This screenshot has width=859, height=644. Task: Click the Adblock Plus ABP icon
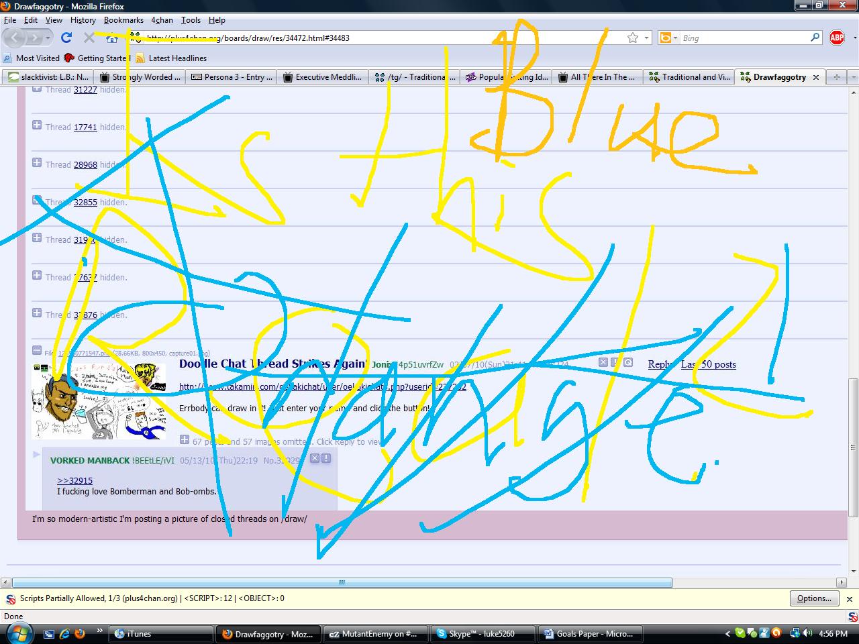point(836,38)
